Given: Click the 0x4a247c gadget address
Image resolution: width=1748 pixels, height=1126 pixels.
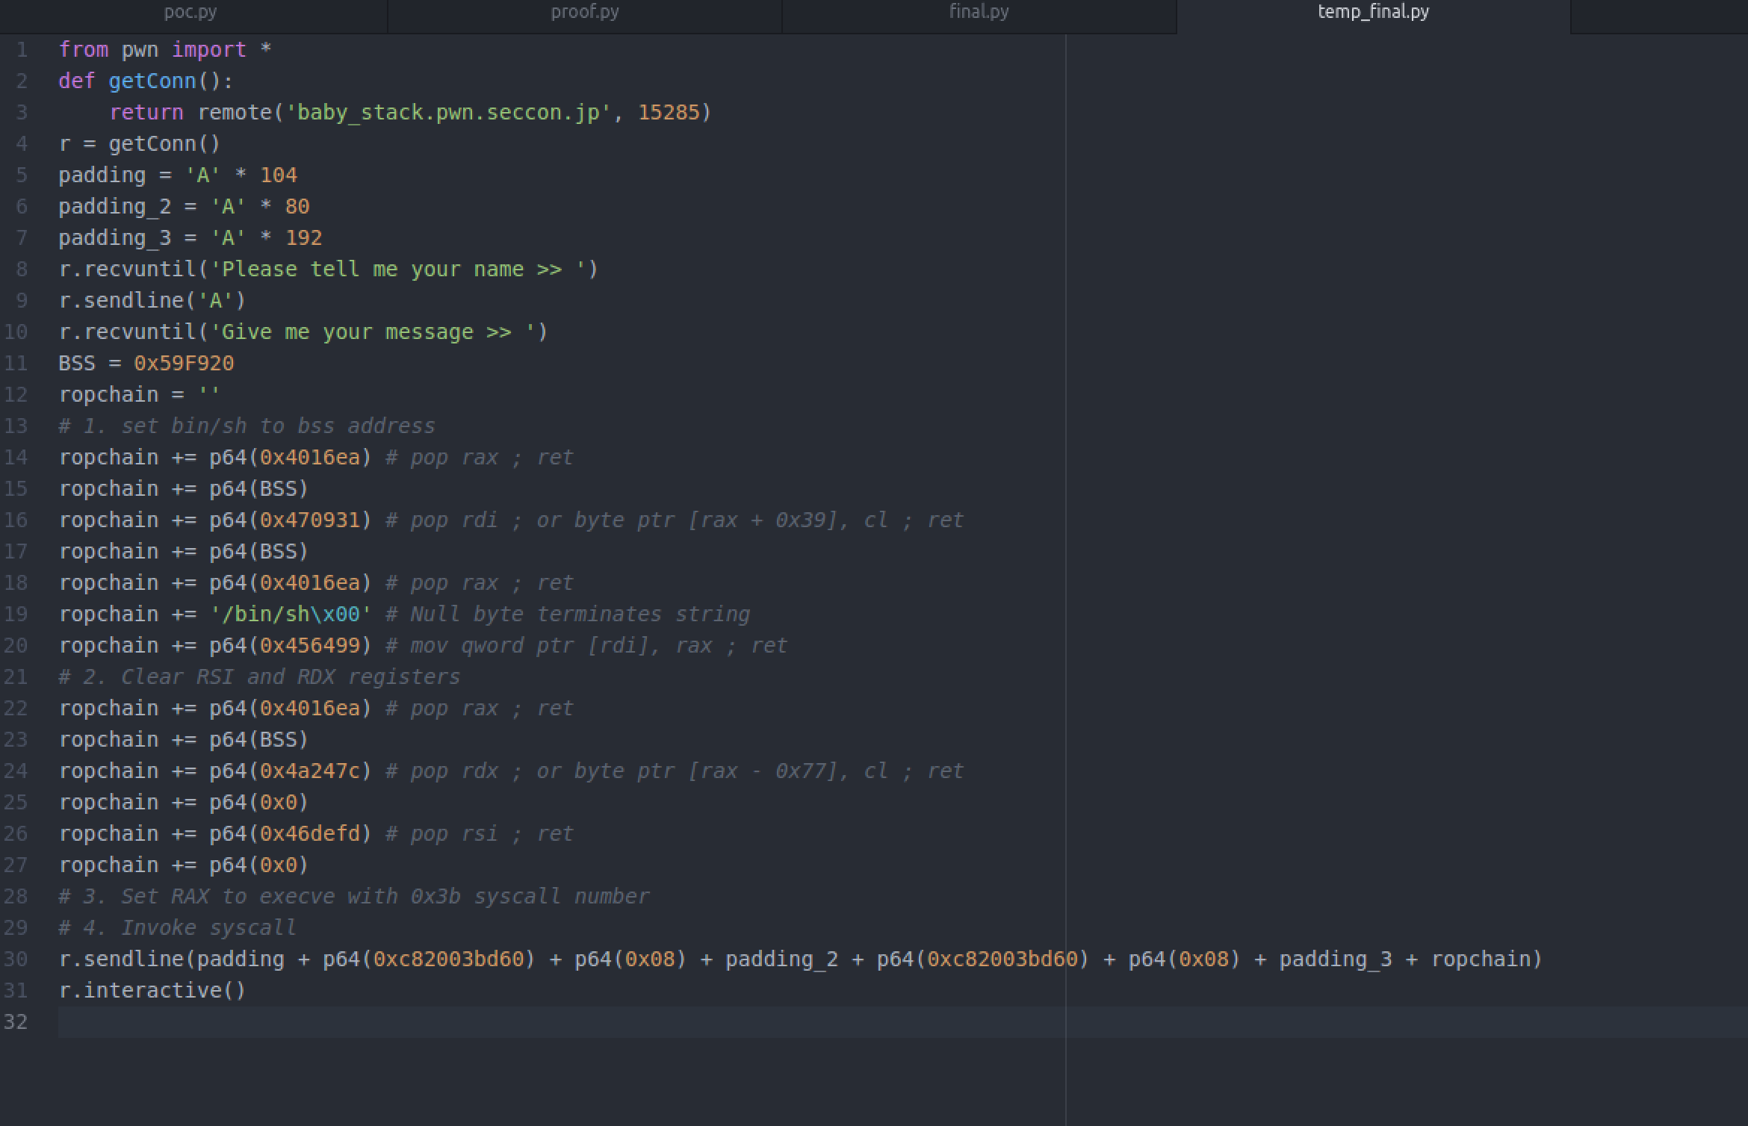Looking at the screenshot, I should coord(309,771).
